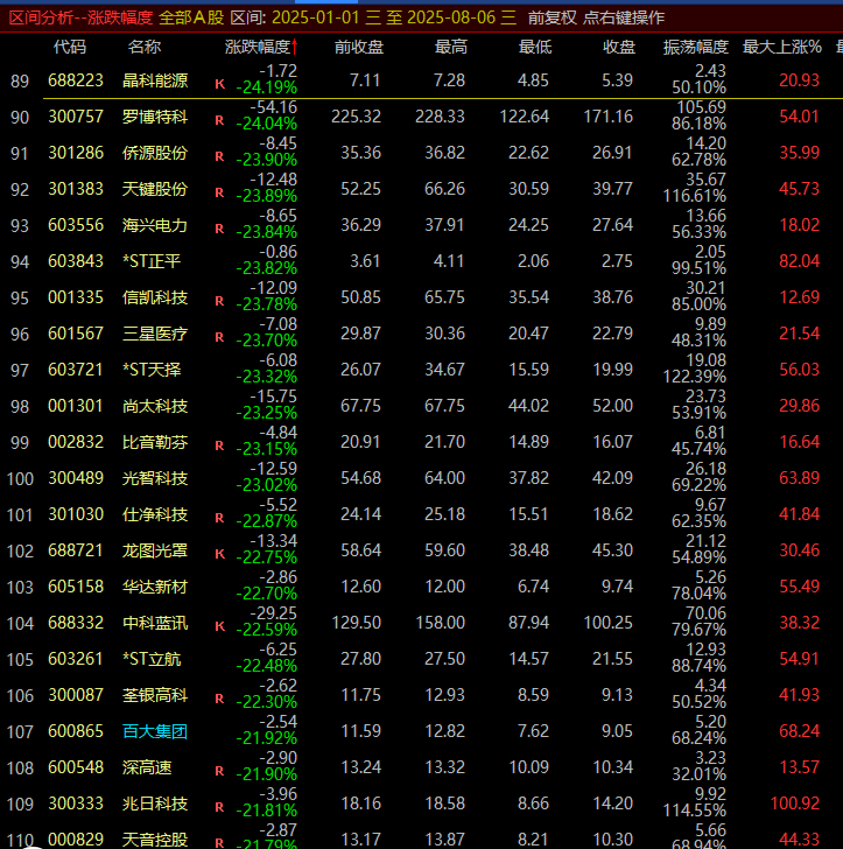Click 最高 value 158.00
Image resolution: width=843 pixels, height=849 pixels.
[440, 622]
